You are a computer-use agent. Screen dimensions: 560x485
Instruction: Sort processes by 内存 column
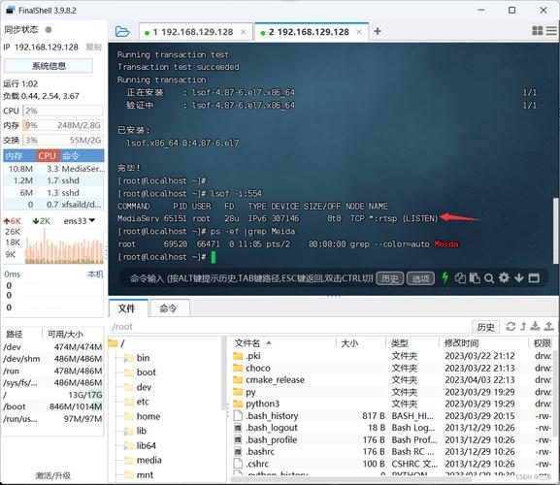coord(19,156)
